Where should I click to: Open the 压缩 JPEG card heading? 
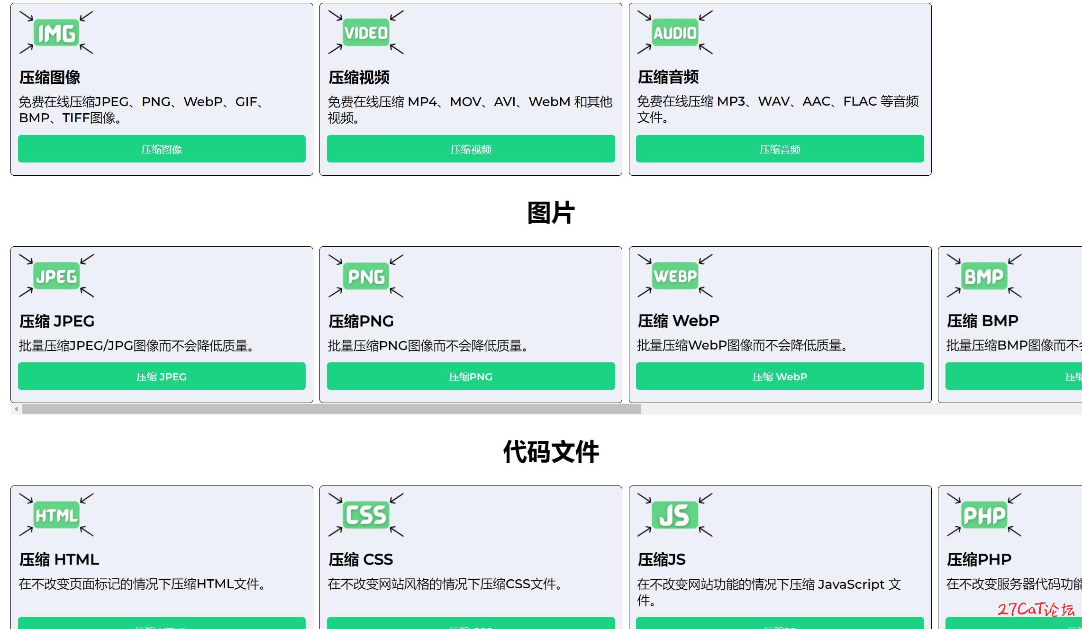click(x=57, y=321)
